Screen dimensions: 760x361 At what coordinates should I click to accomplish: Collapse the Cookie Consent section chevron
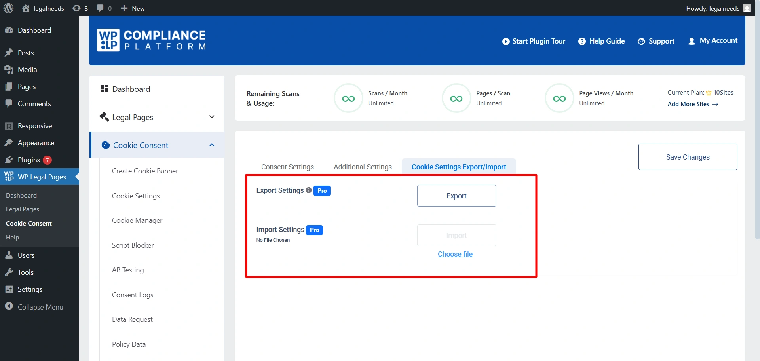point(212,145)
